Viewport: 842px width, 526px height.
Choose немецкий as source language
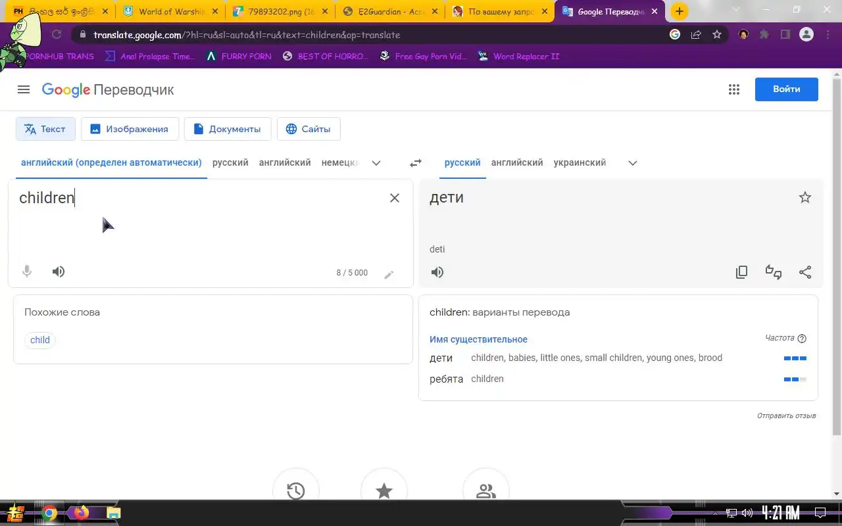(x=340, y=162)
